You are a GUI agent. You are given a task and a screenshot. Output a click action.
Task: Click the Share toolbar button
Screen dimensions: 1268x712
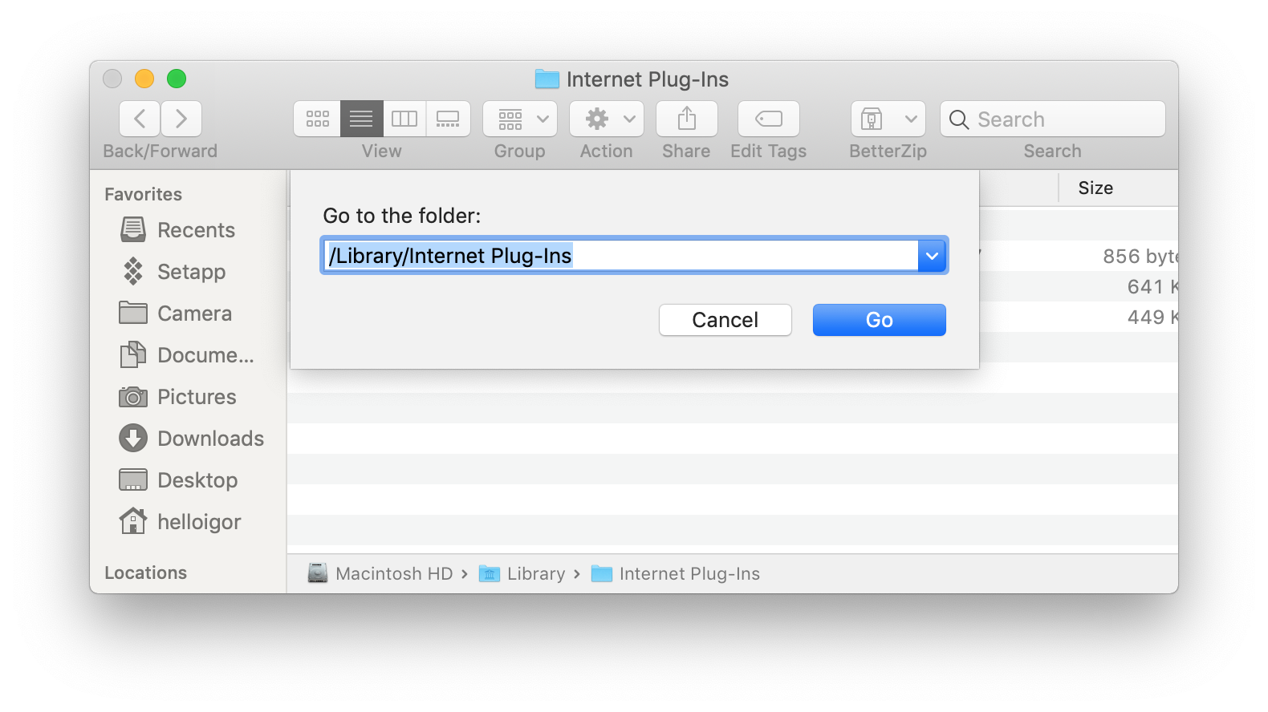[x=687, y=119]
